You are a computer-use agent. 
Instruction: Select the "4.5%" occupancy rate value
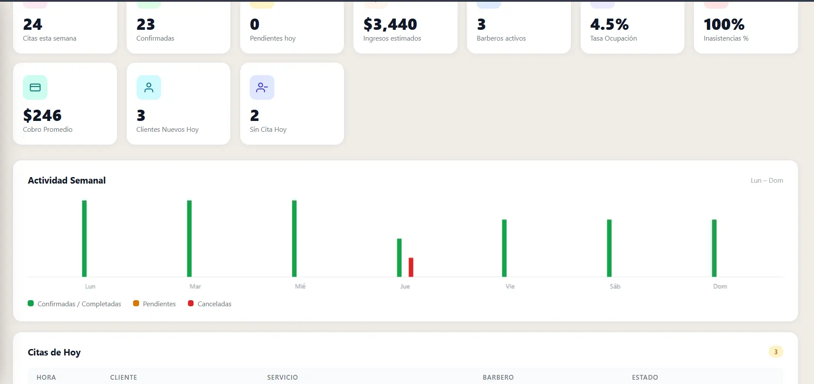[610, 25]
